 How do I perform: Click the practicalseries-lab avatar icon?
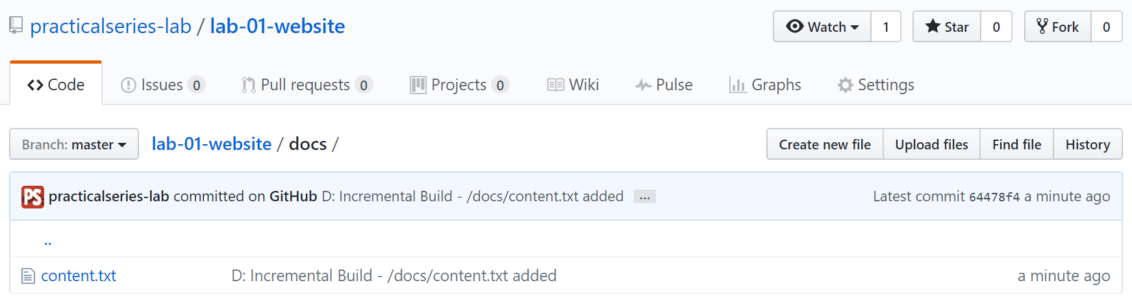(x=32, y=196)
